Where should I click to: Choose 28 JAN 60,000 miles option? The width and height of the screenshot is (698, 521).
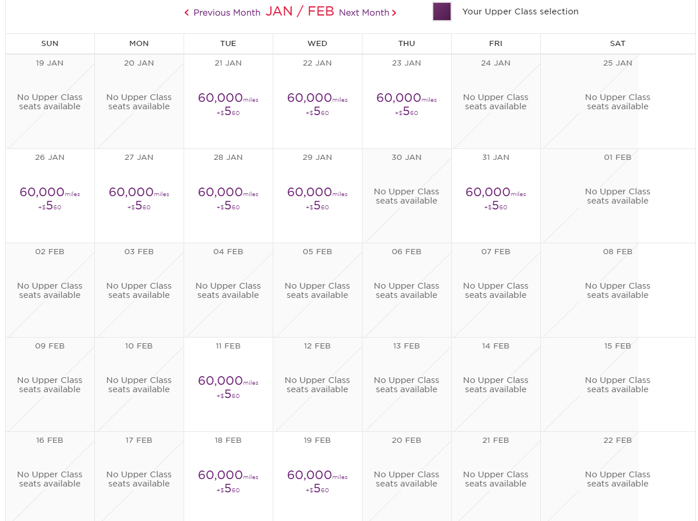coord(228,197)
